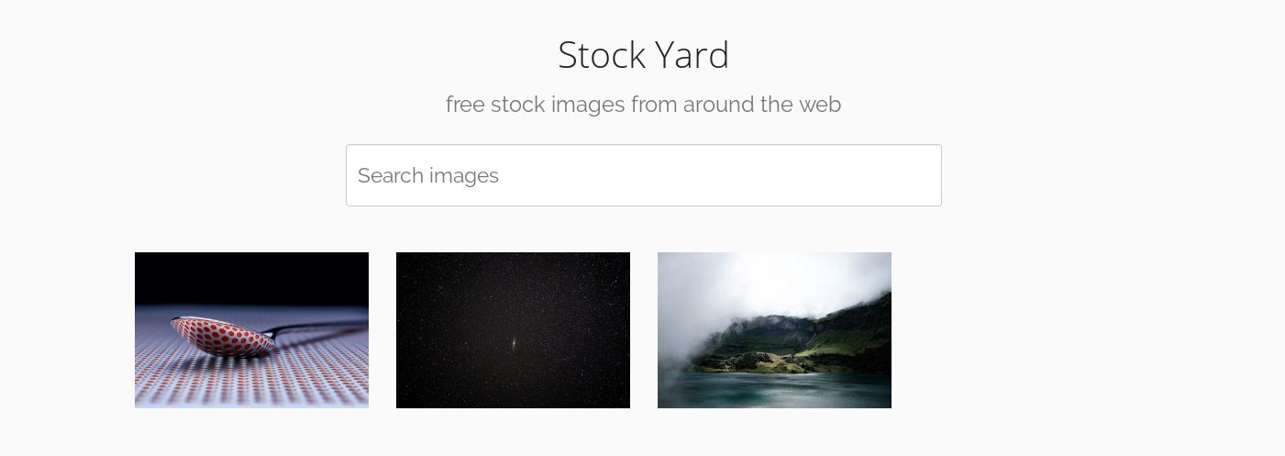
Task: Click the Stock Yard page heading
Action: pyautogui.click(x=643, y=55)
